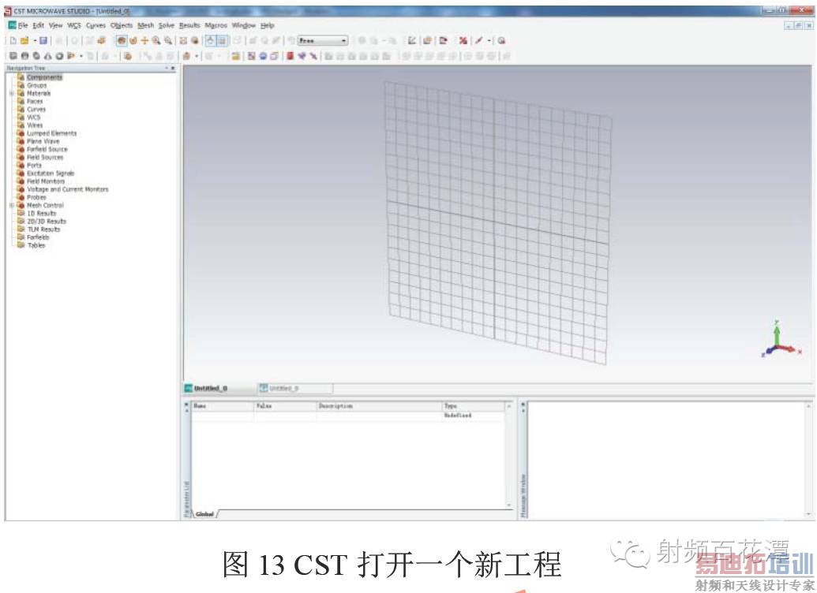Image resolution: width=817 pixels, height=593 pixels.
Task: Click the Open file folder icon
Action: pos(24,40)
